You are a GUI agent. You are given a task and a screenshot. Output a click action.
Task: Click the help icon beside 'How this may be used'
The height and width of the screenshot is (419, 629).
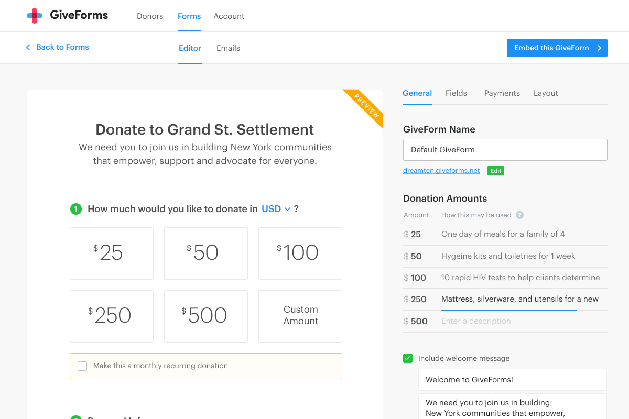pyautogui.click(x=519, y=215)
